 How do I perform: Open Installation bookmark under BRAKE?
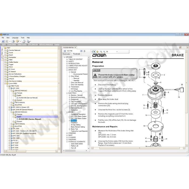tap(74, 123)
